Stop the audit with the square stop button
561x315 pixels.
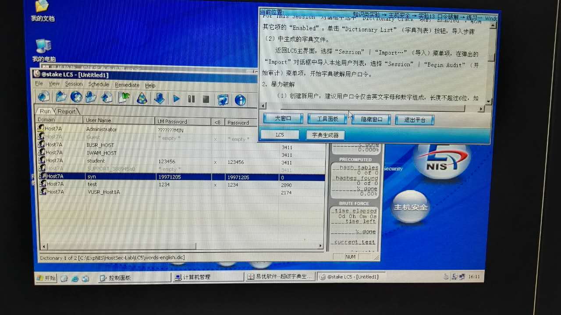(206, 99)
